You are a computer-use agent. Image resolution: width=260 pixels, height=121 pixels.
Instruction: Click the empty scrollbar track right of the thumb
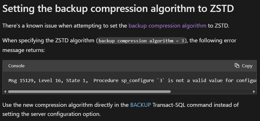tap(212, 91)
